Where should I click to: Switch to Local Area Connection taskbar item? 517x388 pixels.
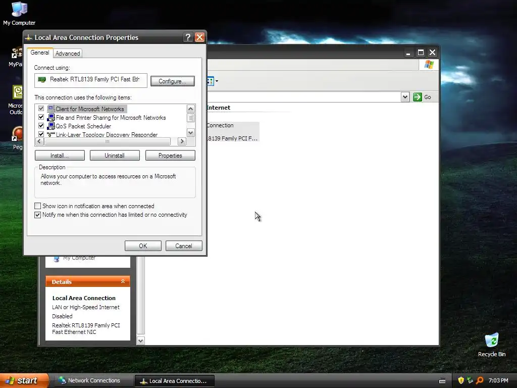pos(175,381)
